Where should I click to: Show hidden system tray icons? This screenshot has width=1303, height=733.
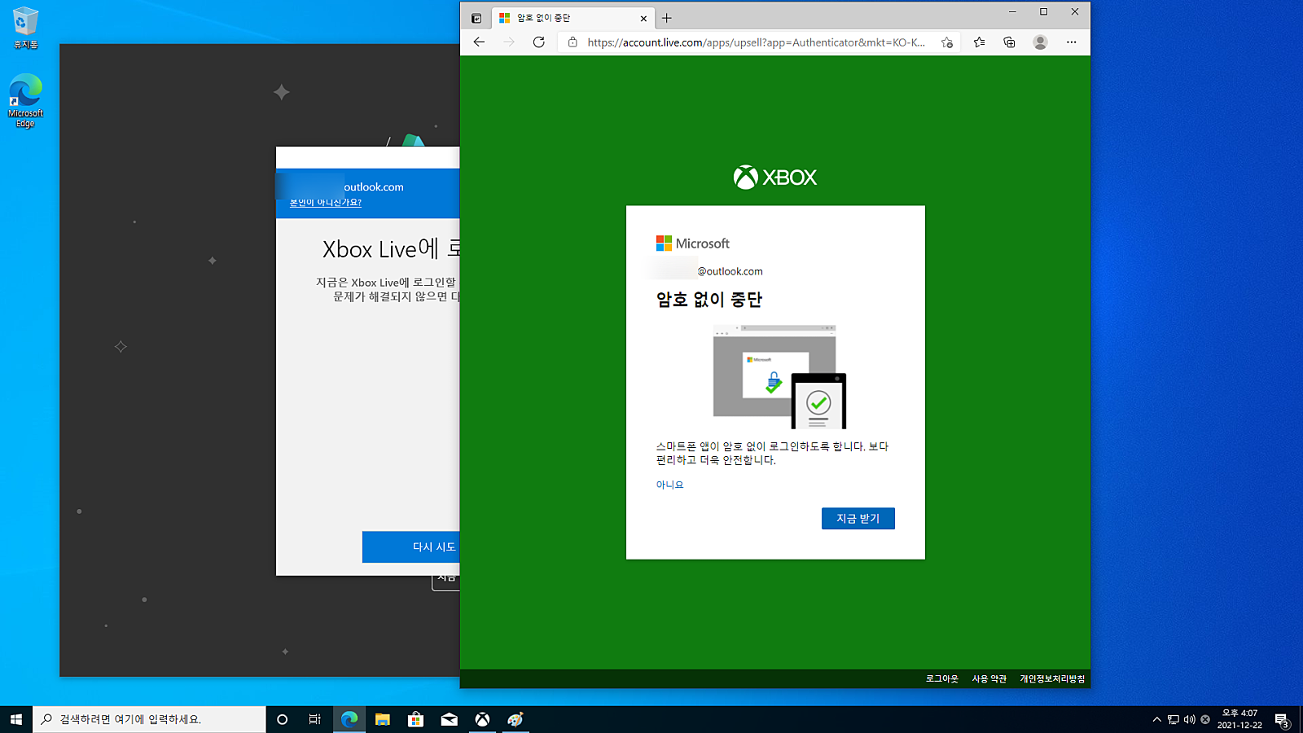[1156, 719]
